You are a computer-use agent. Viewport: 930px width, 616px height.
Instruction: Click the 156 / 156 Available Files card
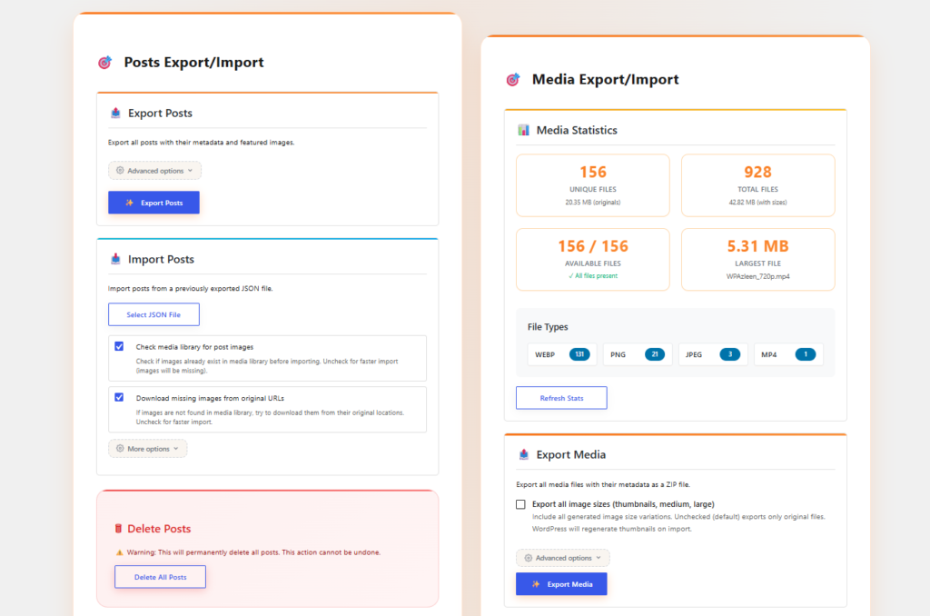tap(593, 260)
